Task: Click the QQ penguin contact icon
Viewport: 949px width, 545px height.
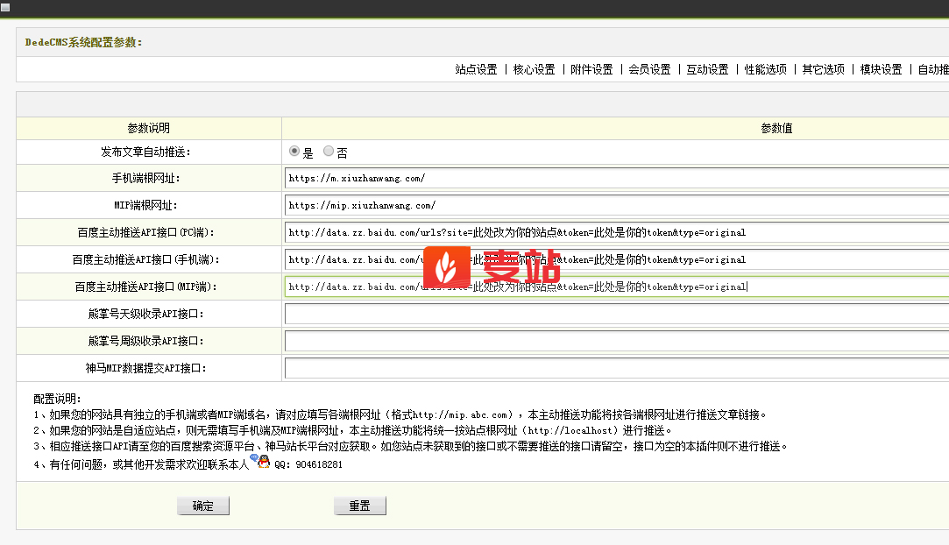Action: tap(259, 462)
